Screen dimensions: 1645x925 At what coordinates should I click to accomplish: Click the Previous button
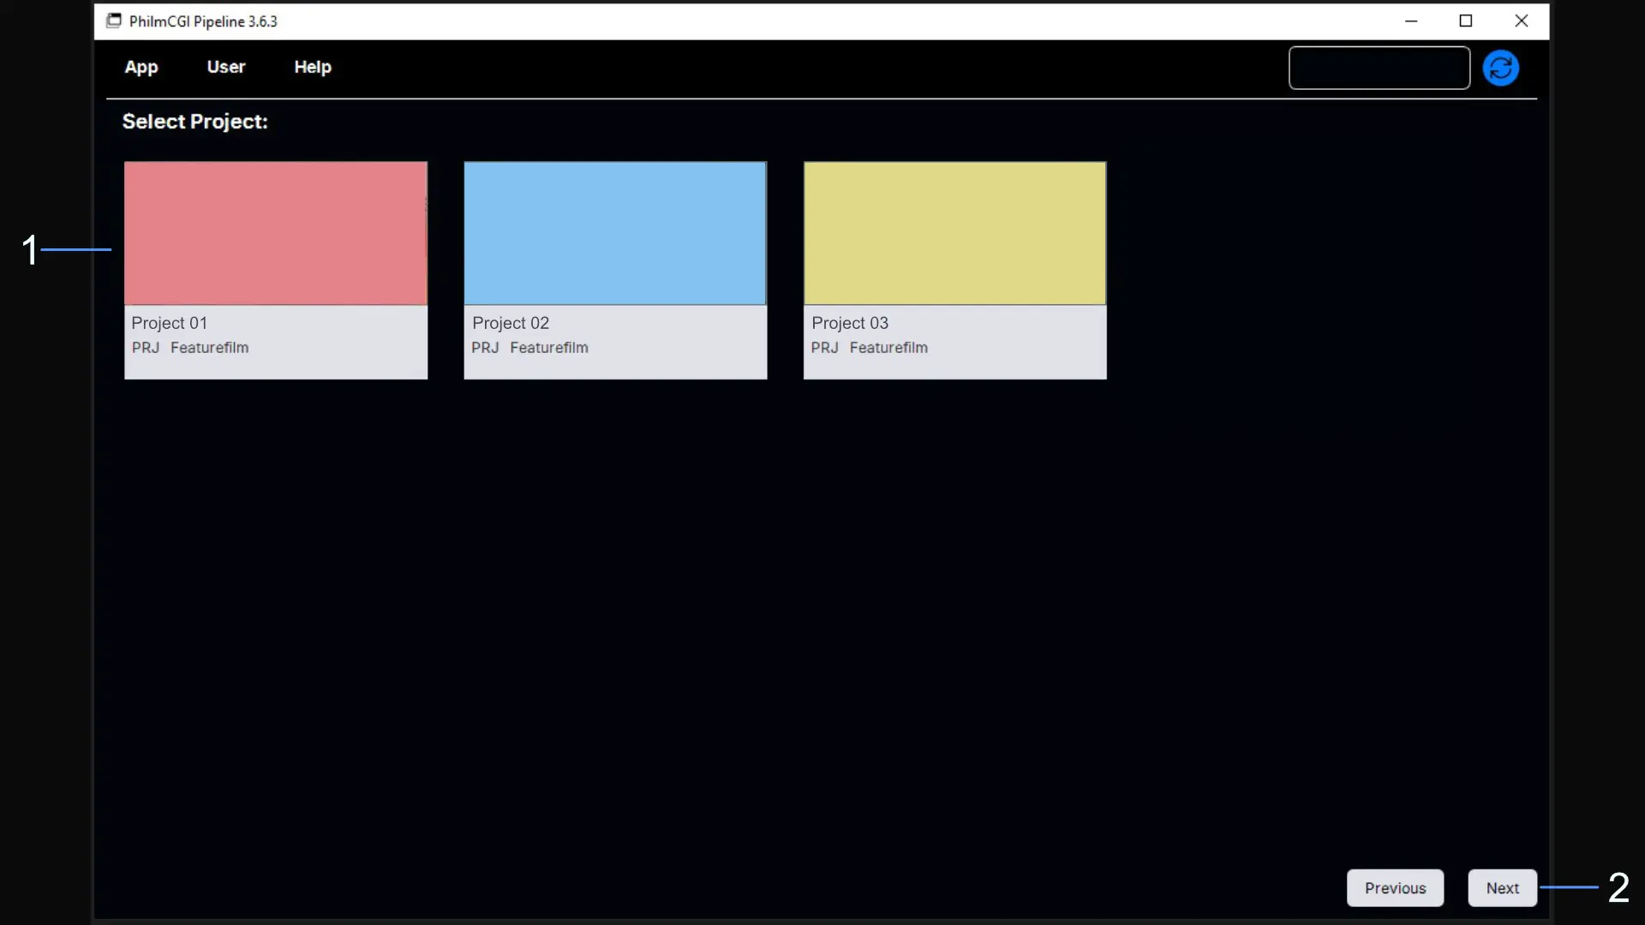pyautogui.click(x=1396, y=888)
